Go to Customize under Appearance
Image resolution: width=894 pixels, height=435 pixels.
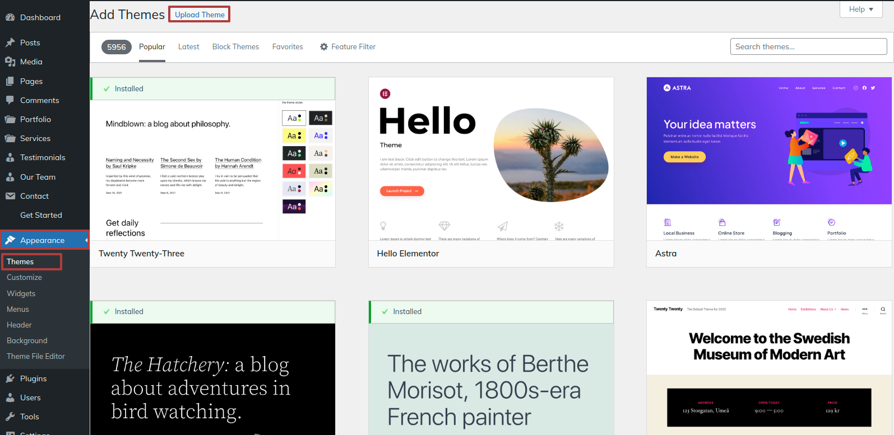[24, 277]
